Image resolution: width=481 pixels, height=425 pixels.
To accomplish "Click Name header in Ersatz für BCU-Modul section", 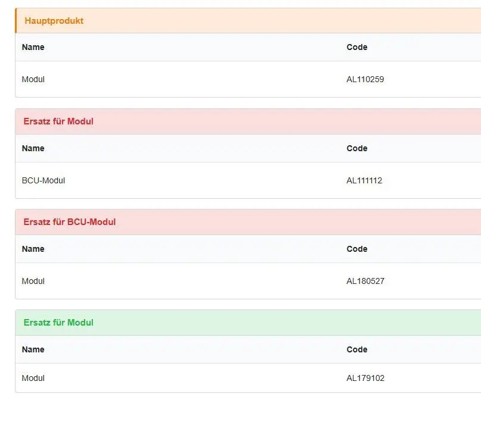I will [33, 249].
